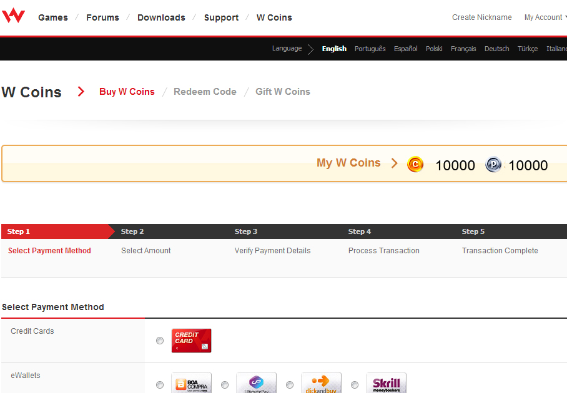Select the UltimatePay radio button
The height and width of the screenshot is (393, 567).
225,385
